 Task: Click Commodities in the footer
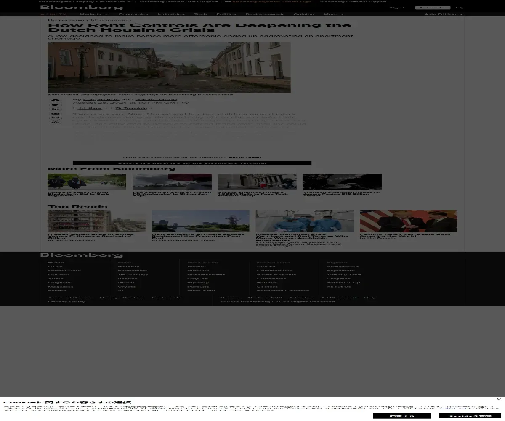[x=275, y=270]
